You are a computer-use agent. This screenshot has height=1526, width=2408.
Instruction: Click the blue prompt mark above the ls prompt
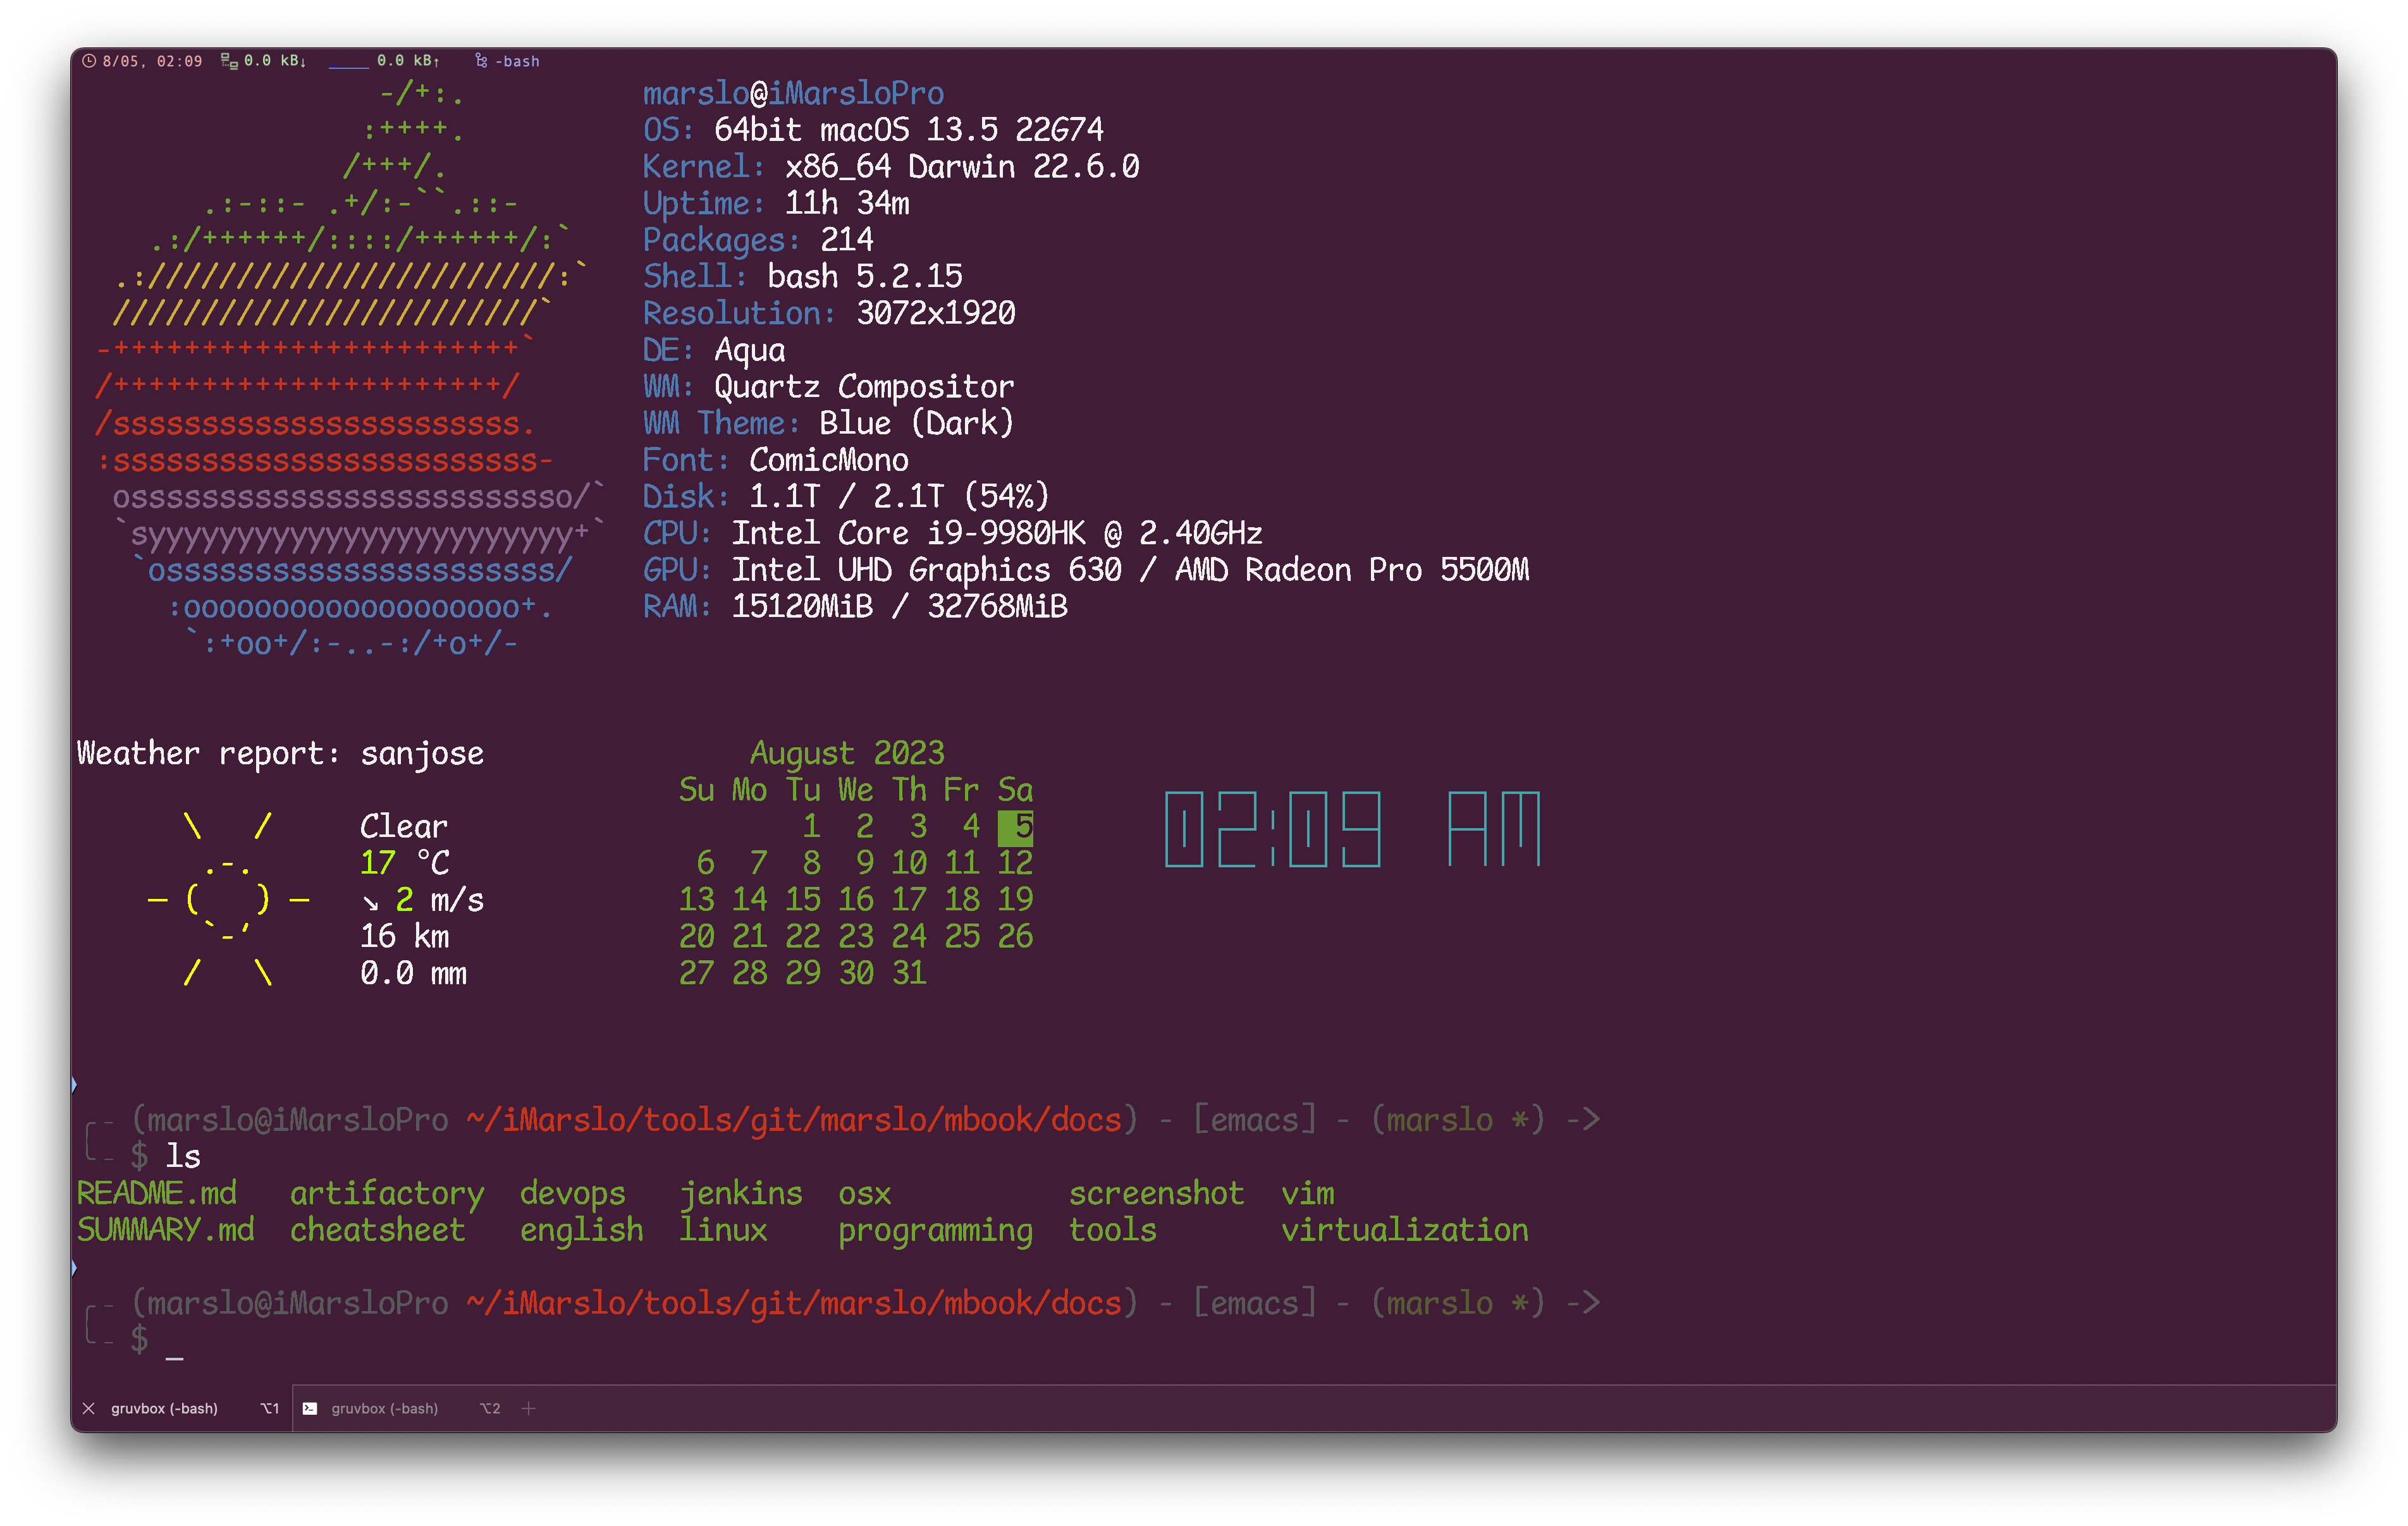coord(74,1084)
